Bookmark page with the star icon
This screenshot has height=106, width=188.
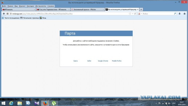click(x=130, y=14)
